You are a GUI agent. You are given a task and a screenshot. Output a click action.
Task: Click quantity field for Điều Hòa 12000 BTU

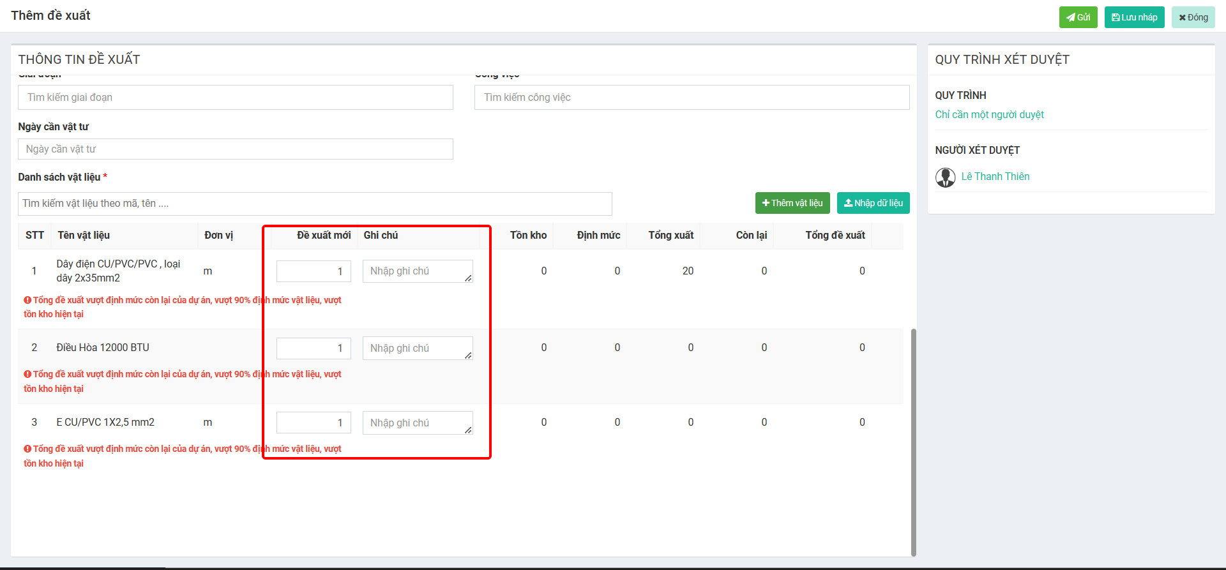click(314, 349)
